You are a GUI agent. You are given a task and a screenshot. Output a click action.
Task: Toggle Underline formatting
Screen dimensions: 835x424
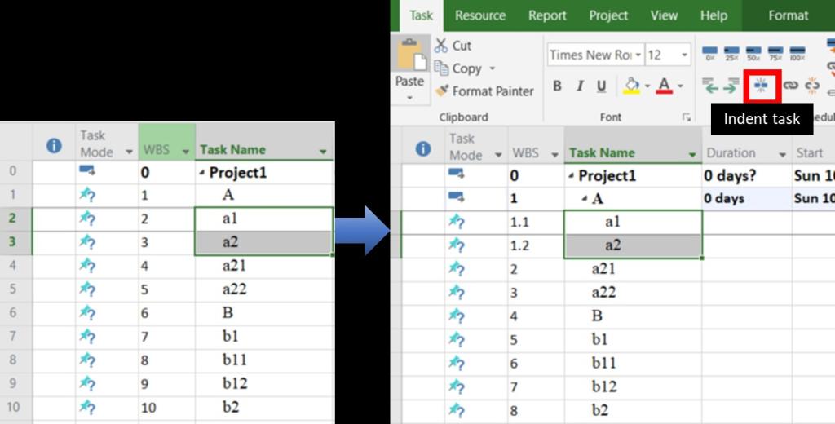tap(601, 86)
